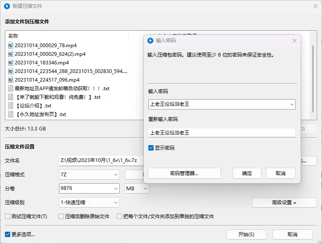This screenshot has height=244, width=322.
Task: Close the 输入密码 password dialog
Action: tap(294, 41)
